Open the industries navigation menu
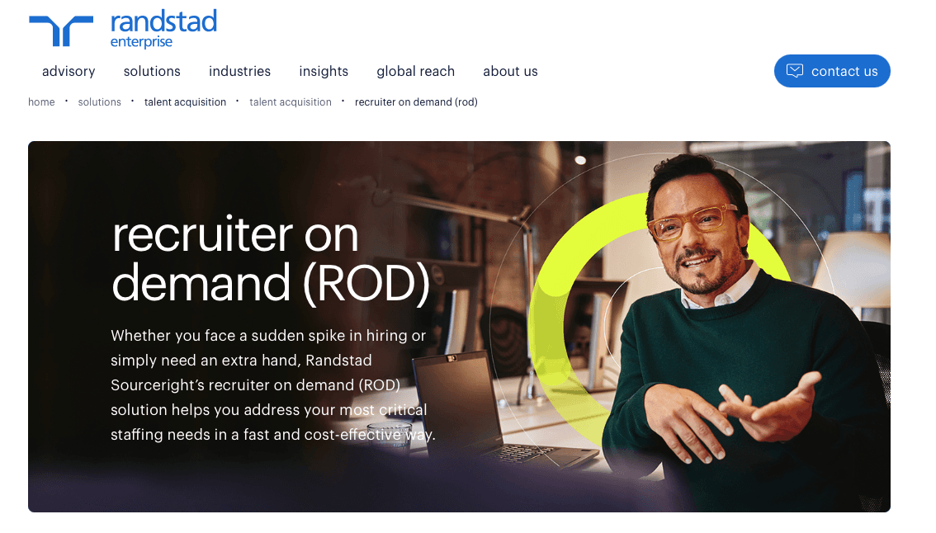Image resolution: width=936 pixels, height=533 pixels. pyautogui.click(x=239, y=72)
